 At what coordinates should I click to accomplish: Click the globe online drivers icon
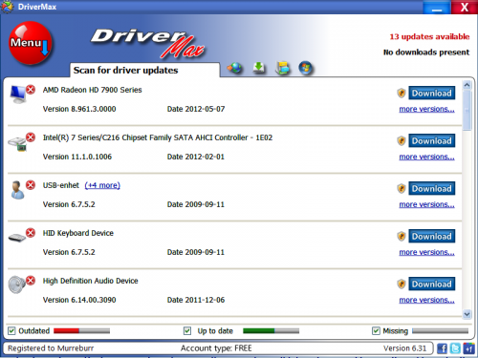pyautogui.click(x=234, y=68)
